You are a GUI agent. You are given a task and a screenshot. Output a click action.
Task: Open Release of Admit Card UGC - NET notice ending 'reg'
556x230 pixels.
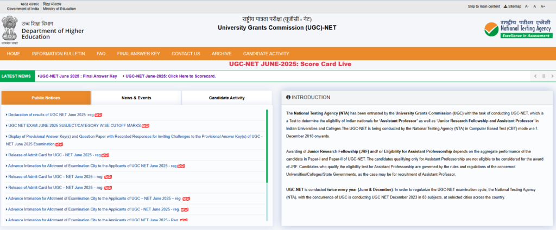(x=54, y=155)
